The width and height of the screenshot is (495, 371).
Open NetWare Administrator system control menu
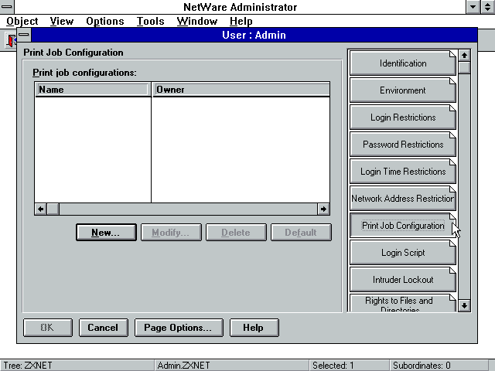[x=7, y=7]
